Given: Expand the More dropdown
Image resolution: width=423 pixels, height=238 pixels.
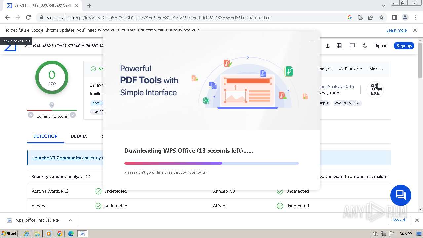Looking at the screenshot, I should click(376, 69).
